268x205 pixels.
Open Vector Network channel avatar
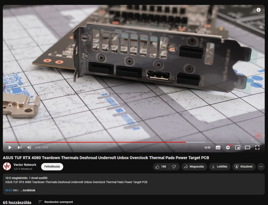pyautogui.click(x=7, y=166)
